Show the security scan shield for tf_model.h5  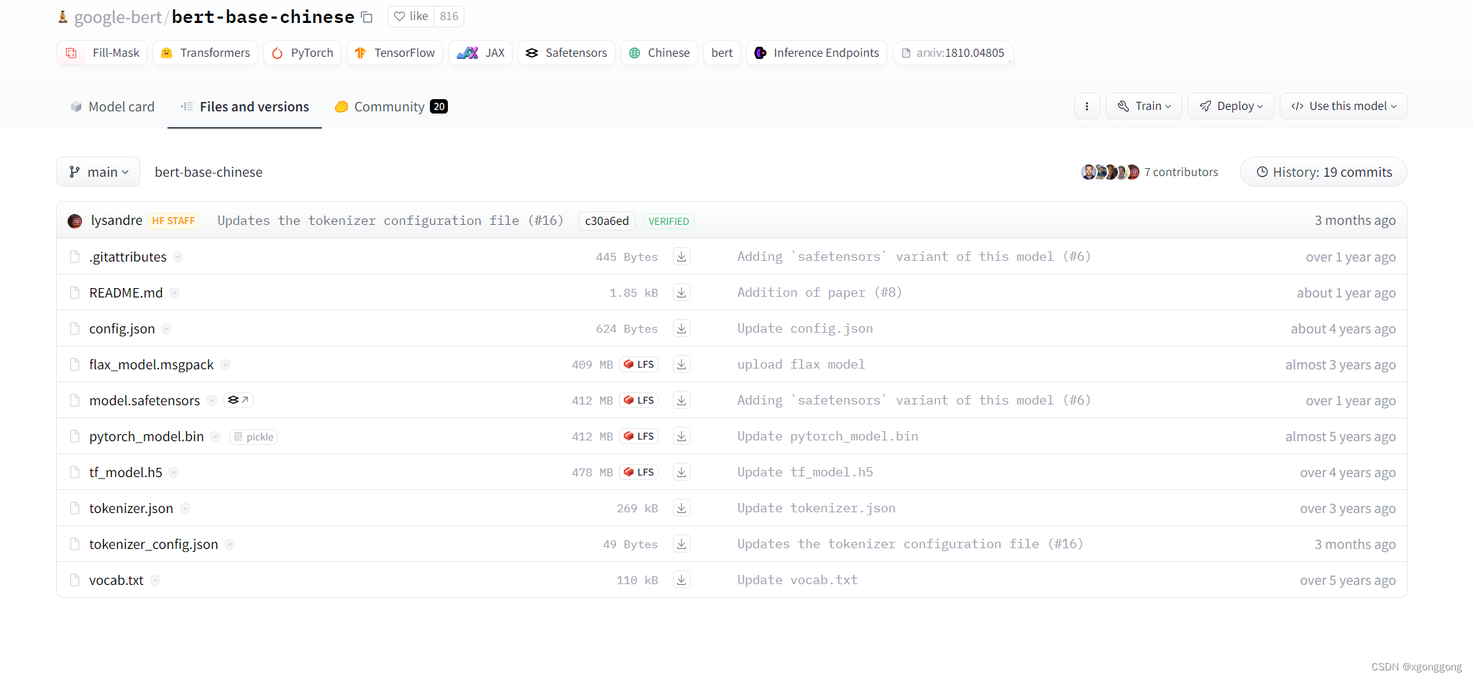174,473
